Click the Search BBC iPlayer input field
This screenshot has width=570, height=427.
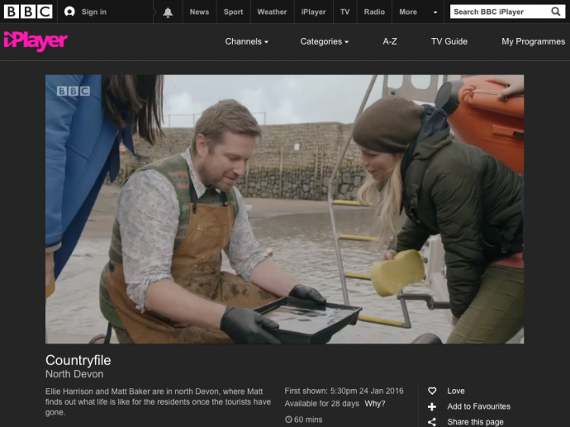coord(498,12)
